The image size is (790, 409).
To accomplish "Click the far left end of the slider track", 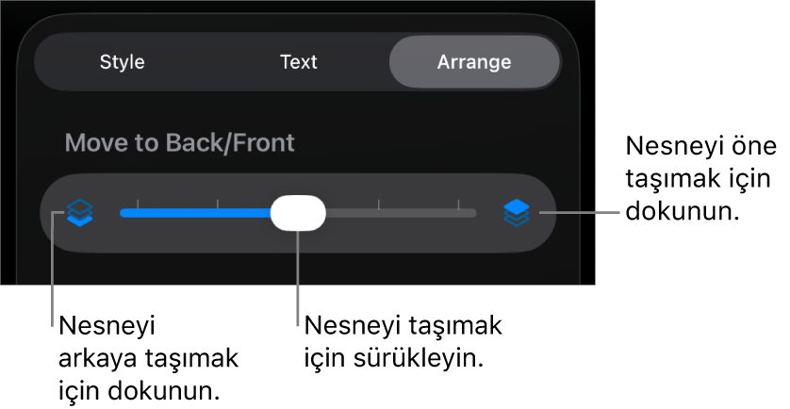I will 123,213.
